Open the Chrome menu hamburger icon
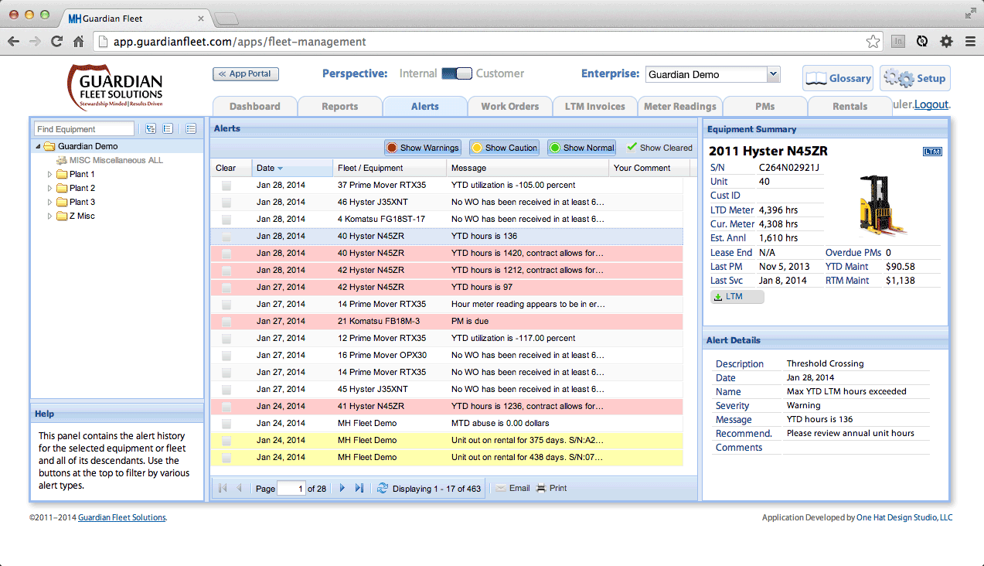 pyautogui.click(x=969, y=42)
